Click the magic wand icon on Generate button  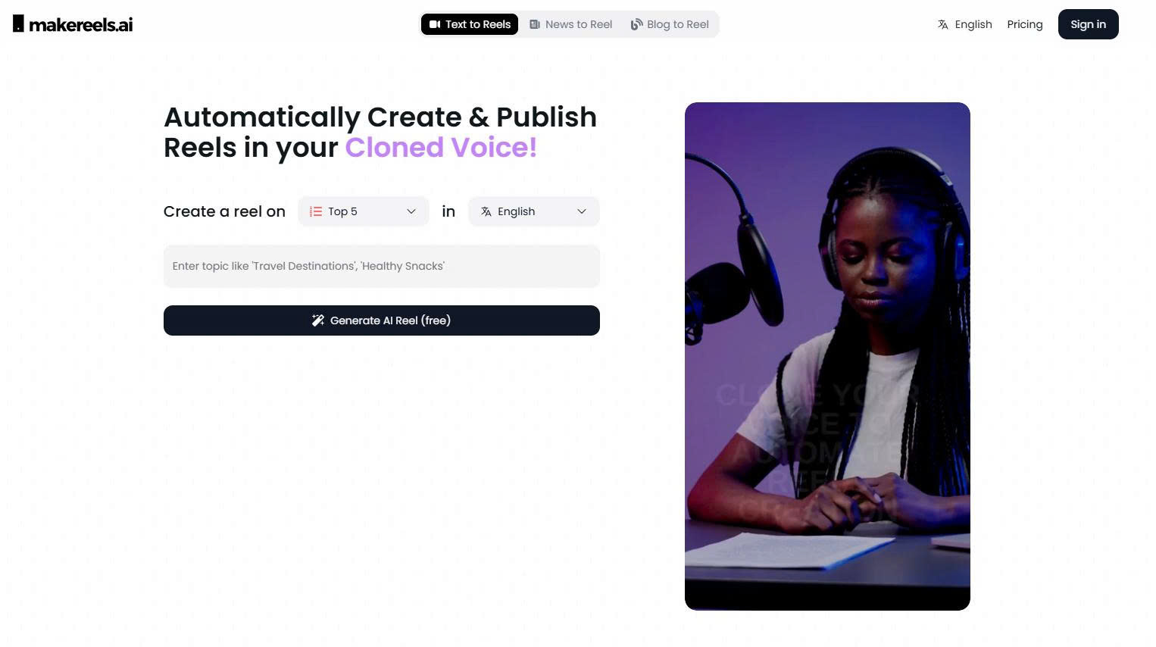click(318, 320)
